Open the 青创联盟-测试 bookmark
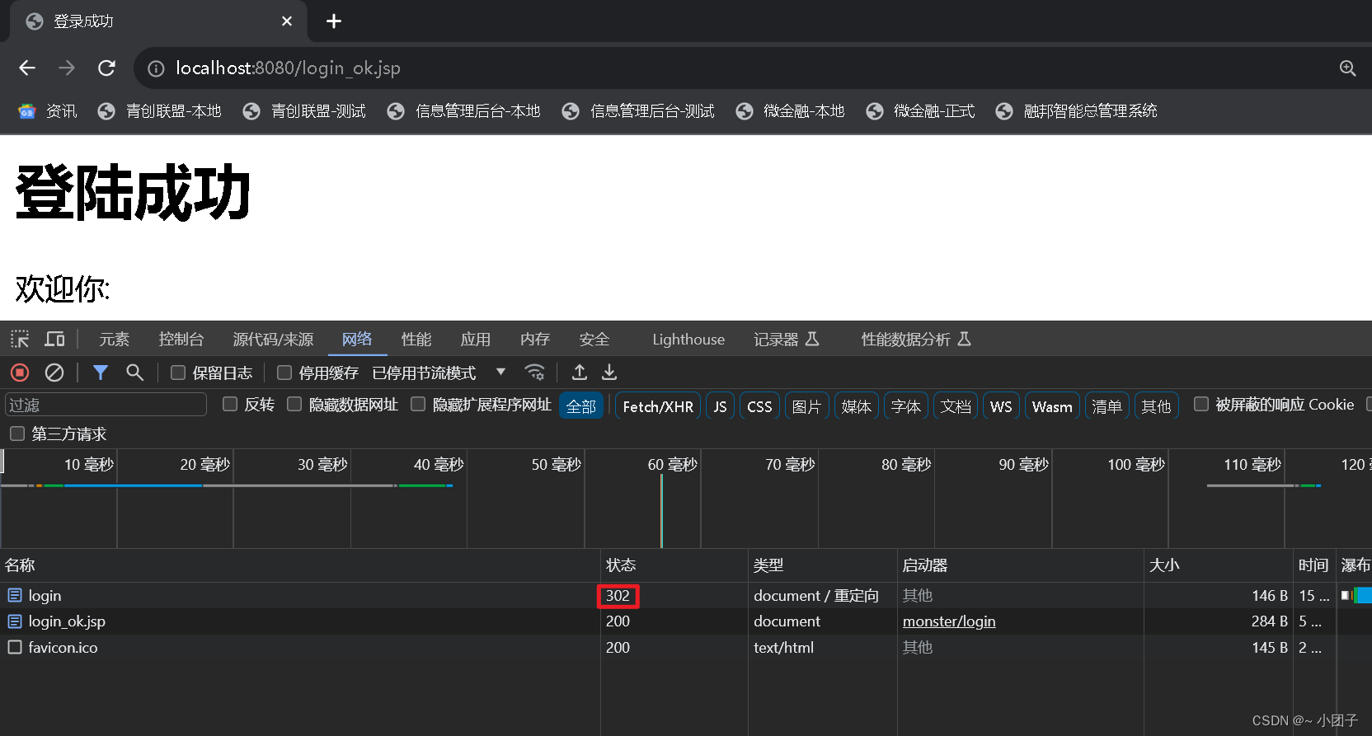The width and height of the screenshot is (1372, 736). tap(304, 111)
